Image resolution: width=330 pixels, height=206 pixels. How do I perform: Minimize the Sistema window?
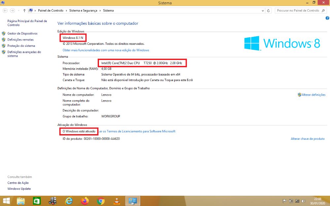pos(308,3)
